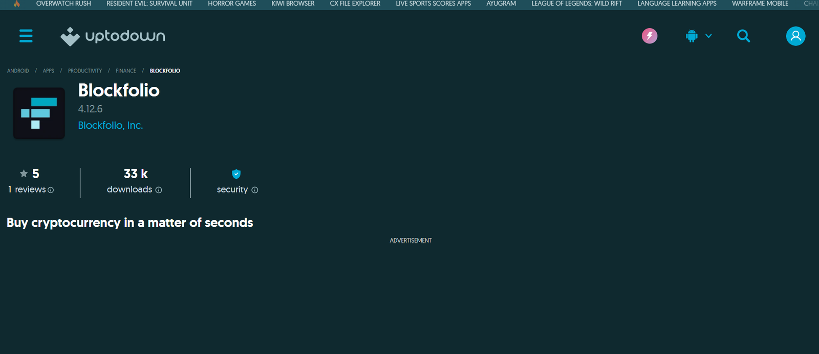
Task: Click the Buy cryptocurrency headline
Action: point(130,223)
